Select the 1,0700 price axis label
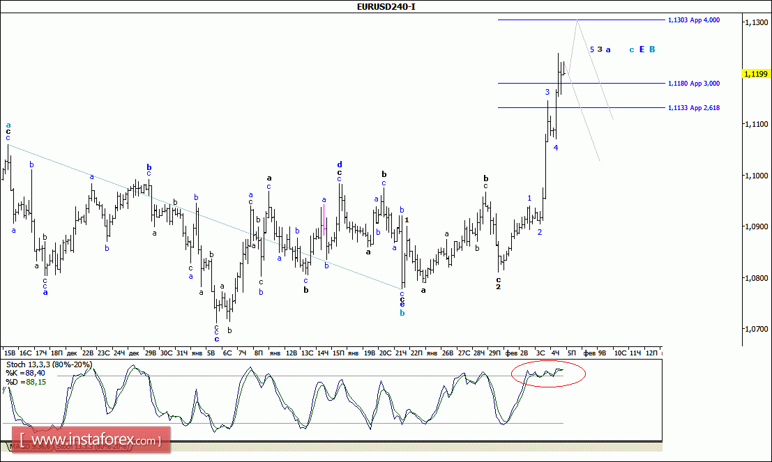This screenshot has width=772, height=462. pyautogui.click(x=756, y=329)
